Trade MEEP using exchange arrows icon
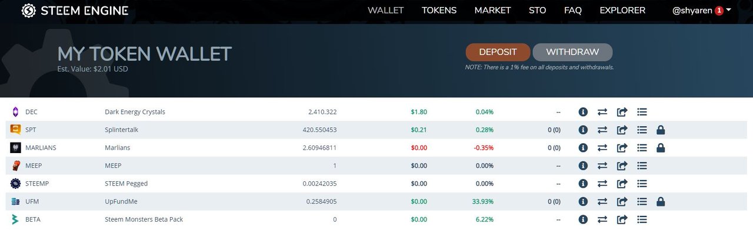Image resolution: width=753 pixels, height=237 pixels. click(x=602, y=166)
